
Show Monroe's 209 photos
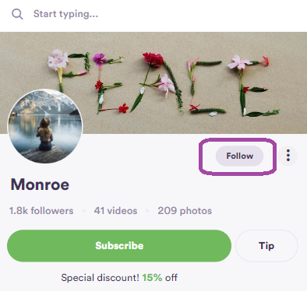185,211
